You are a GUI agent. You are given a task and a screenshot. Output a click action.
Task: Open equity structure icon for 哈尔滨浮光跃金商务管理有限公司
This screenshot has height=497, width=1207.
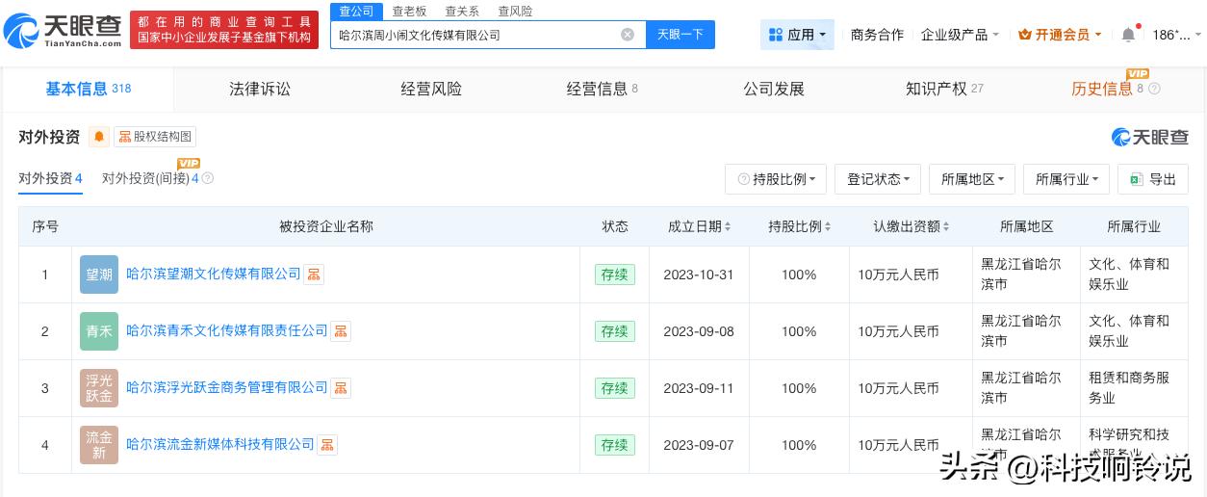[x=341, y=388]
